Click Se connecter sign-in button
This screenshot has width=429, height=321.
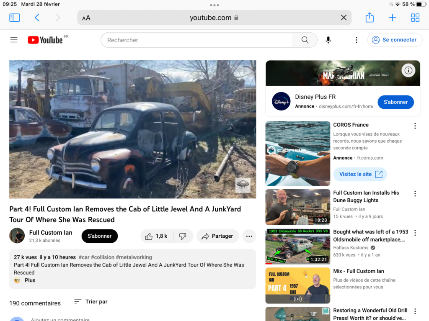[x=395, y=40]
